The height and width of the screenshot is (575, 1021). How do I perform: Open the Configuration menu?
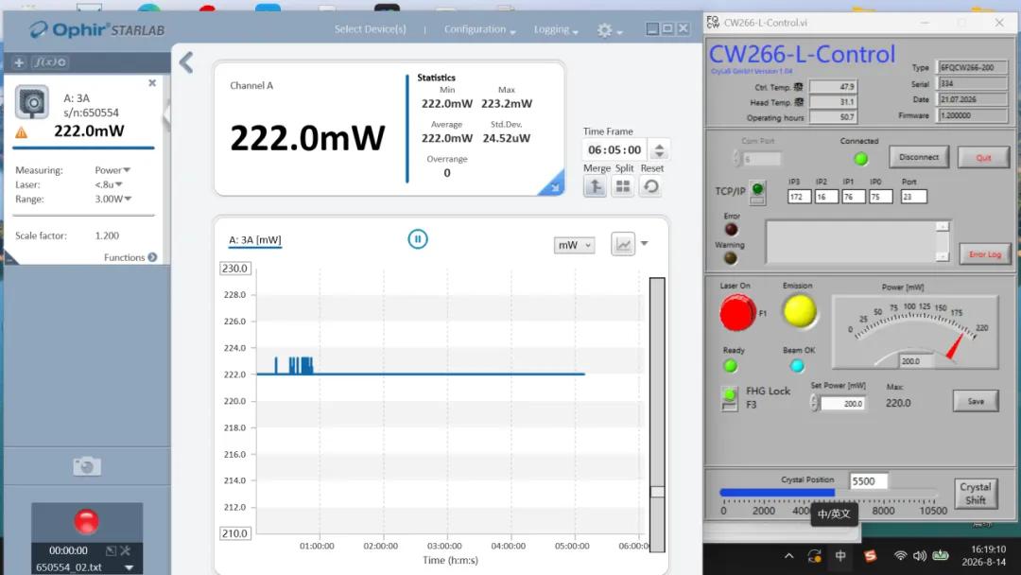coord(480,29)
